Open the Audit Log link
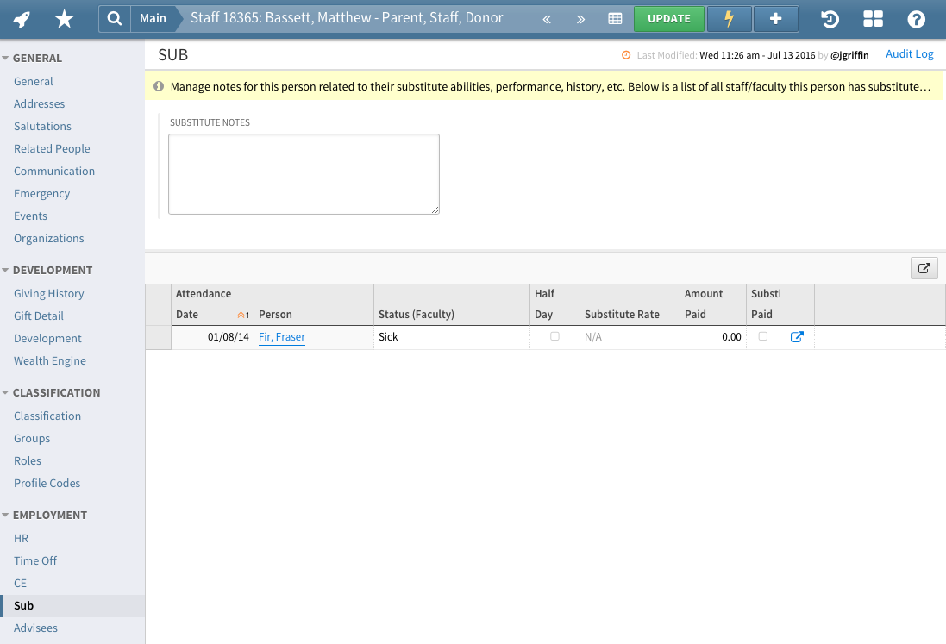 coord(909,53)
